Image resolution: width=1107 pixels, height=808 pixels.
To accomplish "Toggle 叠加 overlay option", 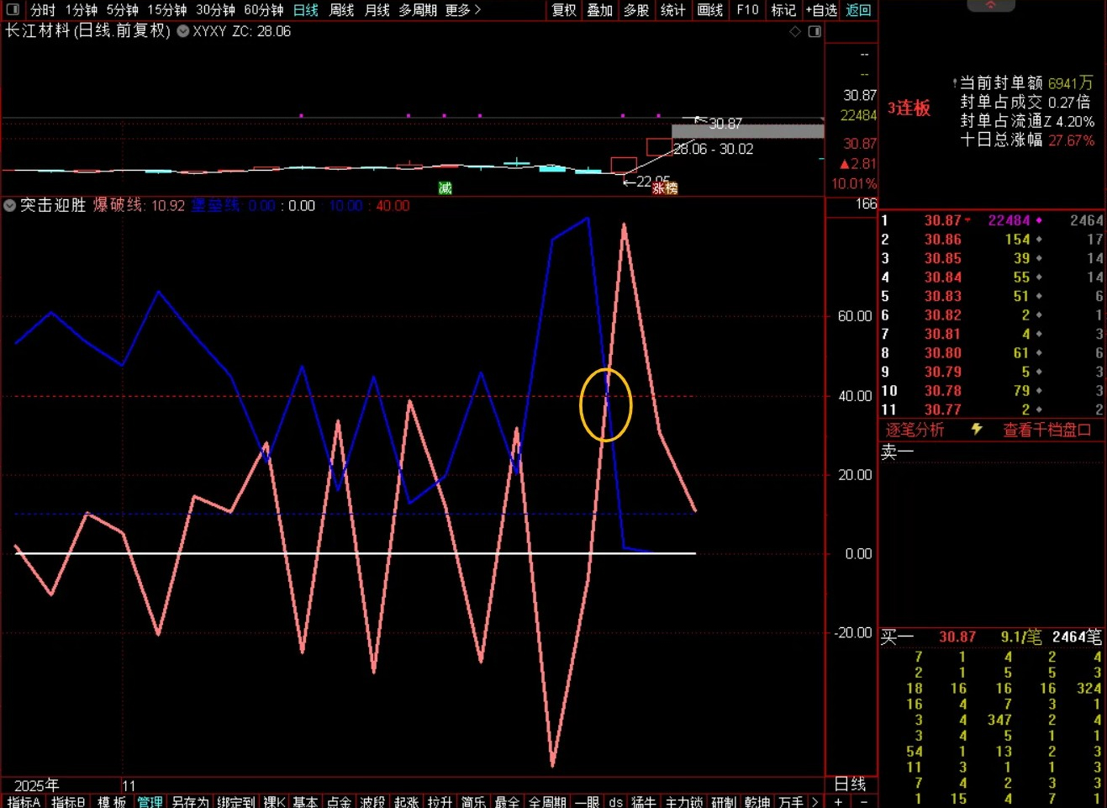I will 600,10.
